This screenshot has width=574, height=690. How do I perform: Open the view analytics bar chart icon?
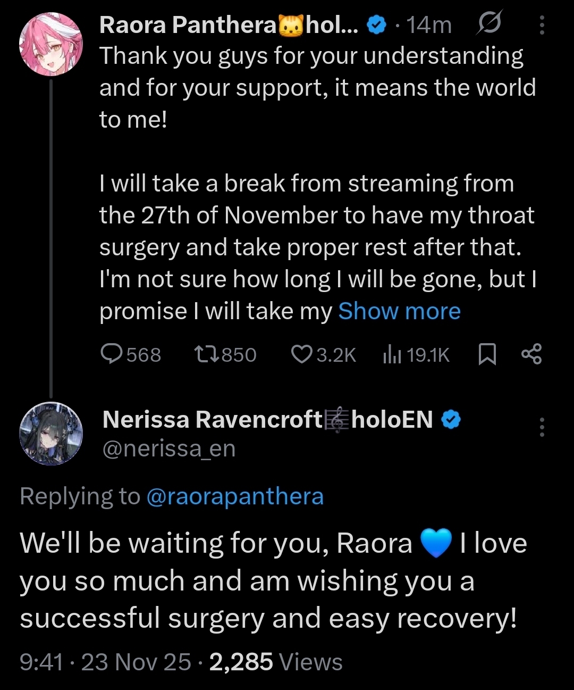coord(392,354)
